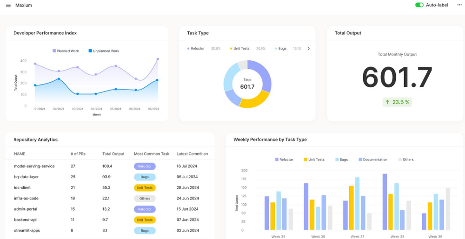465x239 pixels.
Task: Select the ios-client repository name
Action: pyautogui.click(x=22, y=187)
